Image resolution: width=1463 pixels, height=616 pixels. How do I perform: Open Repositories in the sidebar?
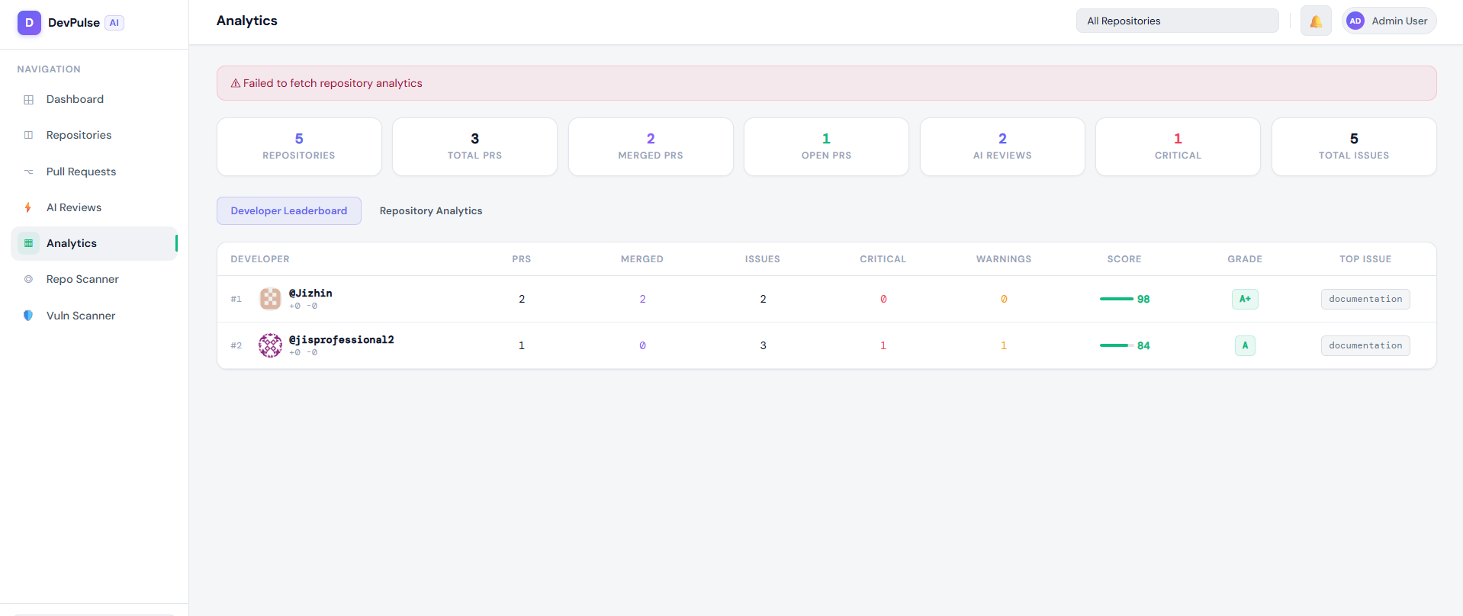(95, 135)
